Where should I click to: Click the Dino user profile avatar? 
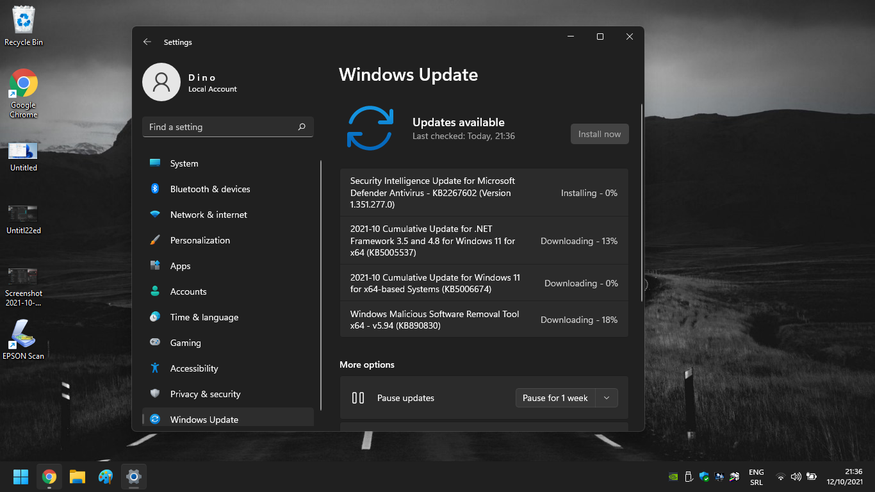[x=161, y=82]
